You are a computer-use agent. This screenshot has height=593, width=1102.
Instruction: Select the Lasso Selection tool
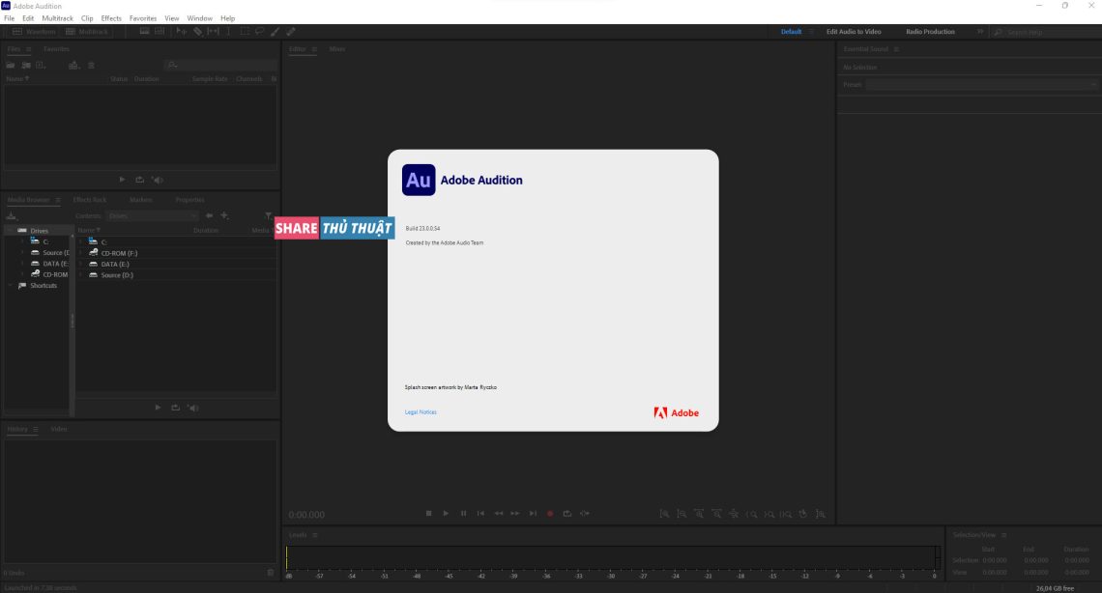click(259, 31)
